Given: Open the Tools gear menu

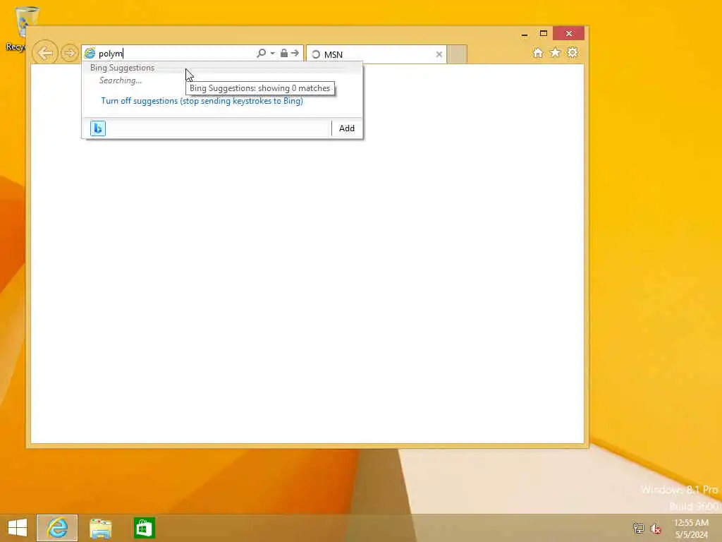Looking at the screenshot, I should [573, 52].
